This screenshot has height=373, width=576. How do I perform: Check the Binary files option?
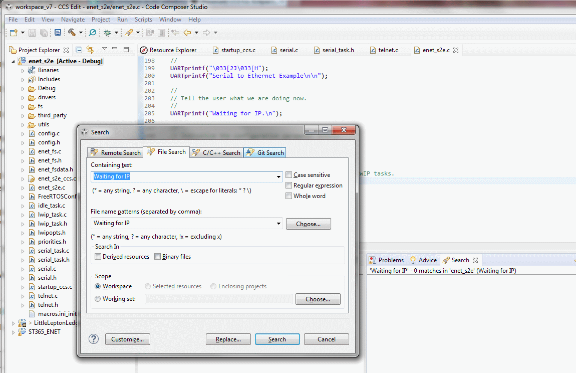pos(157,256)
